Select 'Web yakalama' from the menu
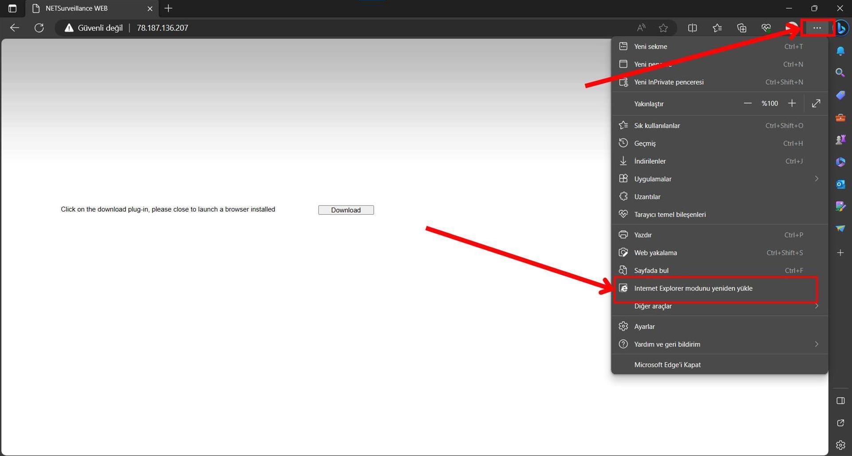The image size is (852, 456). pyautogui.click(x=719, y=252)
